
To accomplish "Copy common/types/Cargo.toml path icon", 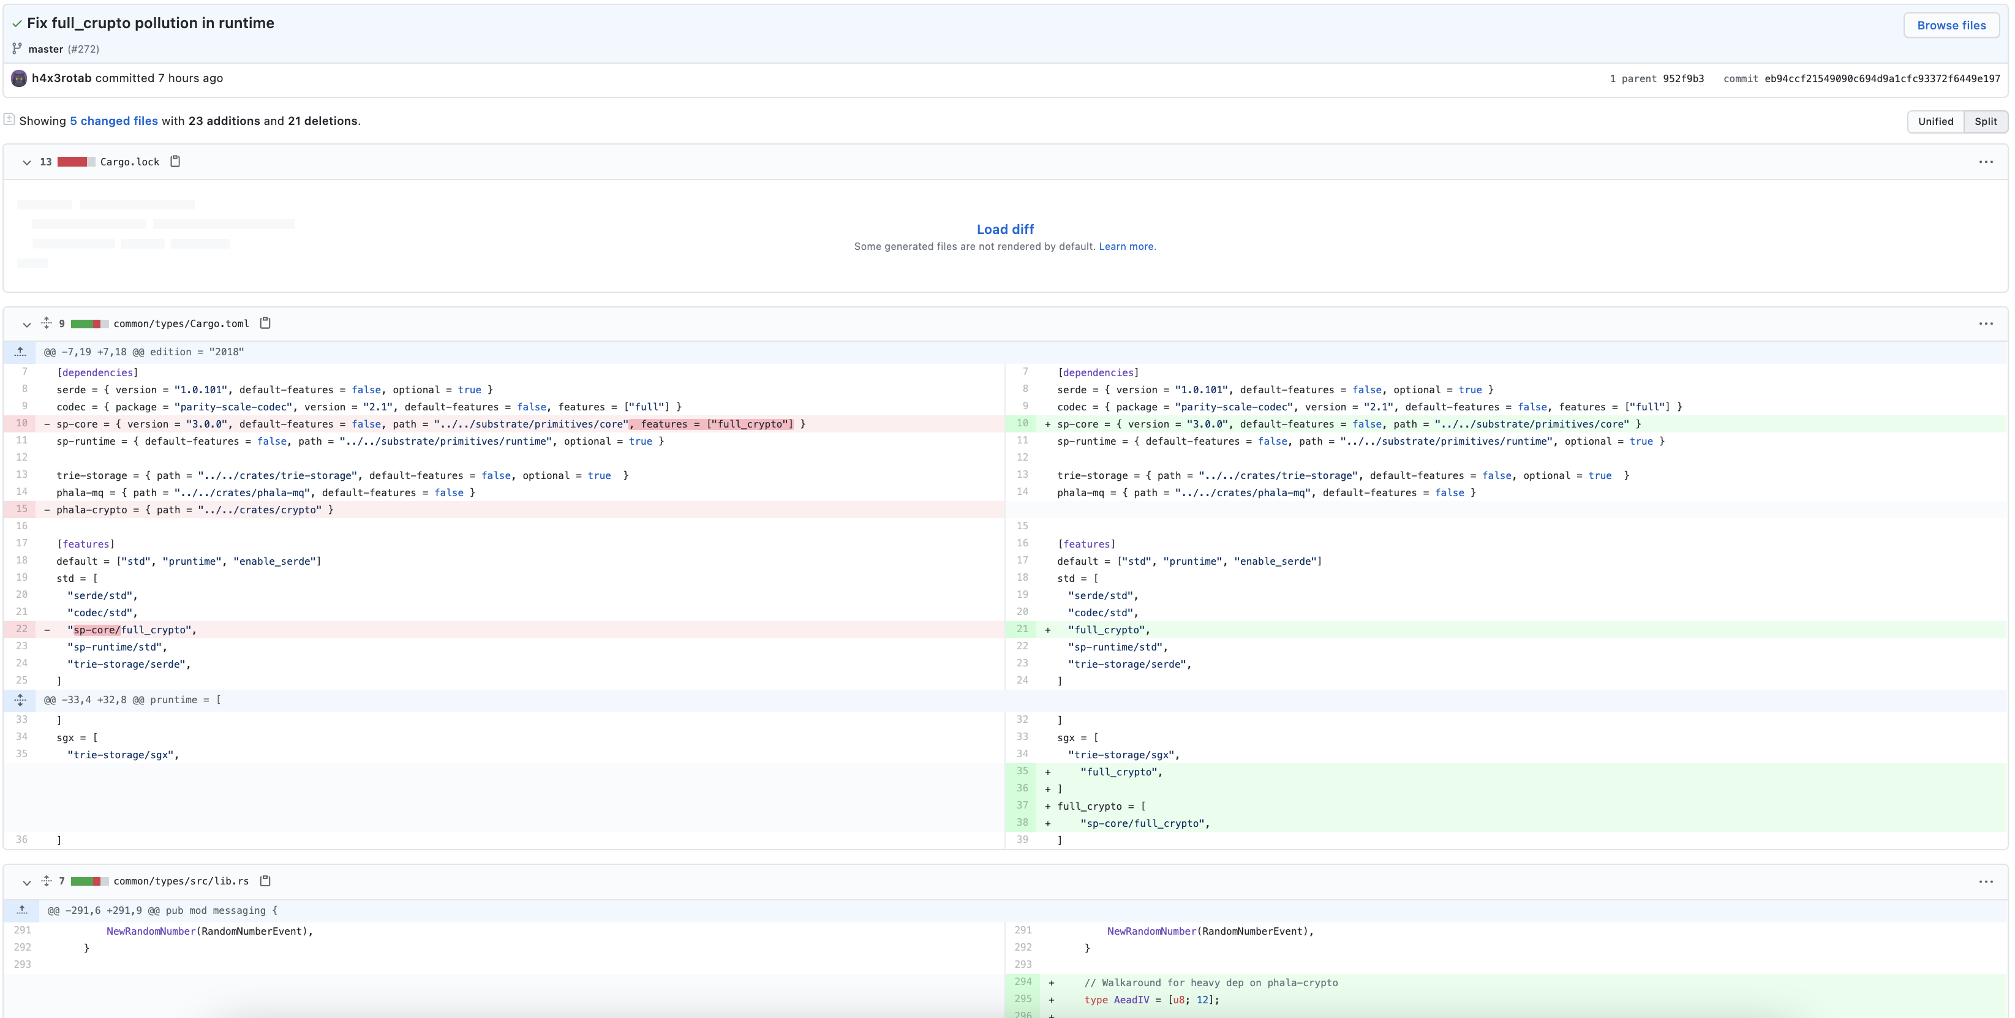I will pos(265,323).
